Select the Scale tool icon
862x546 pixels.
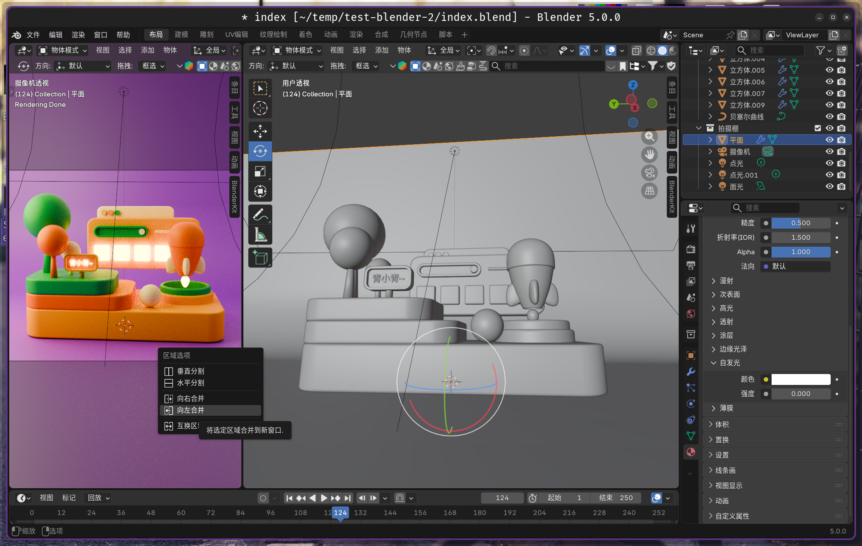coord(260,172)
